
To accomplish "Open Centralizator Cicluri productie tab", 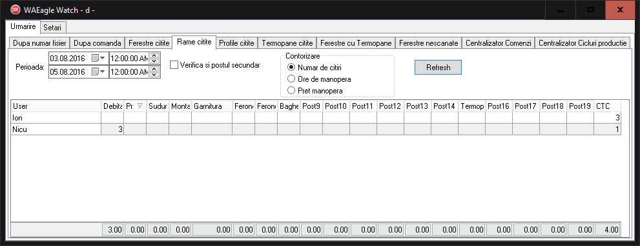I will pyautogui.click(x=583, y=43).
